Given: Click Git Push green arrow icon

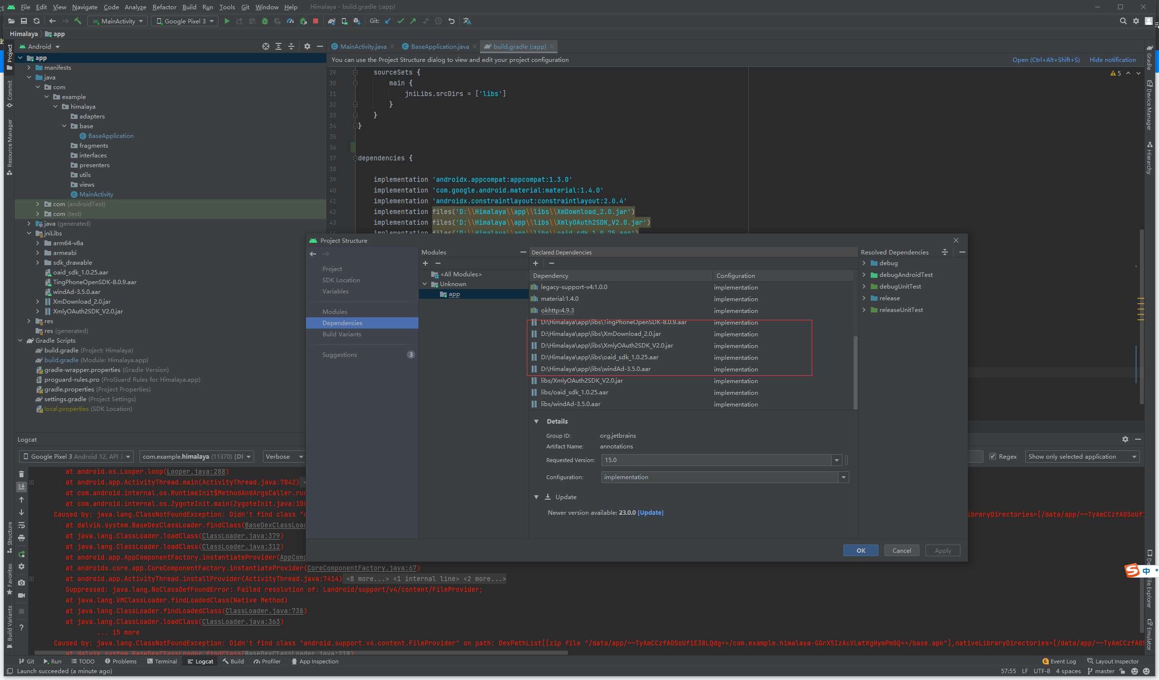Looking at the screenshot, I should 413,21.
